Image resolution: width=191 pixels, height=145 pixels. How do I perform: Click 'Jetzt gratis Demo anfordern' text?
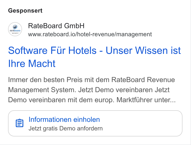click(65, 129)
